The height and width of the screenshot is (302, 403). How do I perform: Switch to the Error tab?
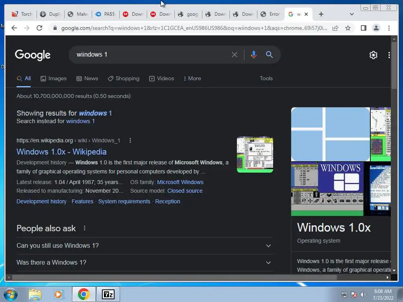pos(271,14)
